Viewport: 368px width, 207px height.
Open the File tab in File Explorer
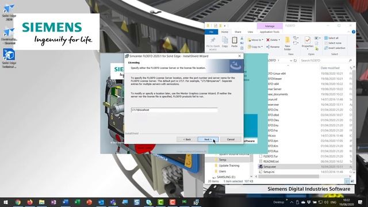(211, 32)
